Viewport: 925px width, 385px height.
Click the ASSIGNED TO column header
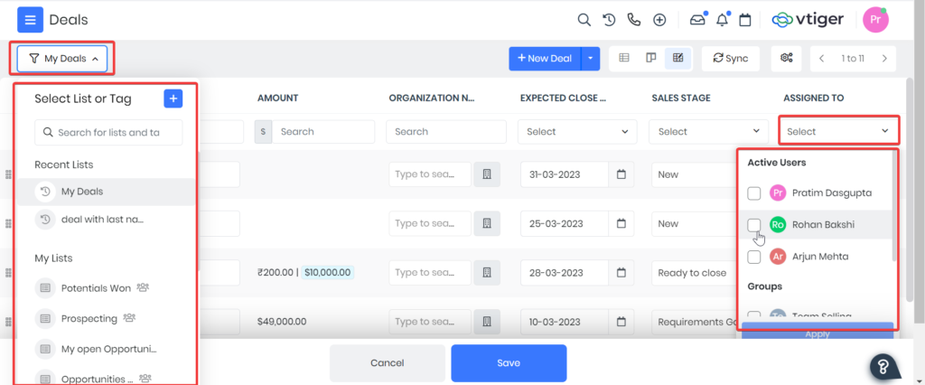pos(814,98)
